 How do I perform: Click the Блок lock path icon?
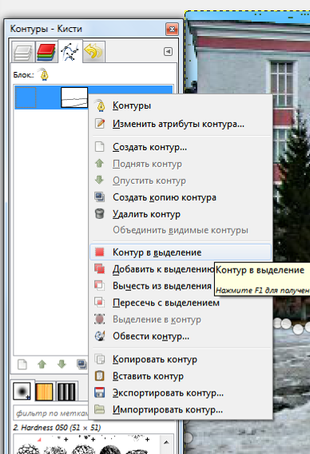pos(44,74)
